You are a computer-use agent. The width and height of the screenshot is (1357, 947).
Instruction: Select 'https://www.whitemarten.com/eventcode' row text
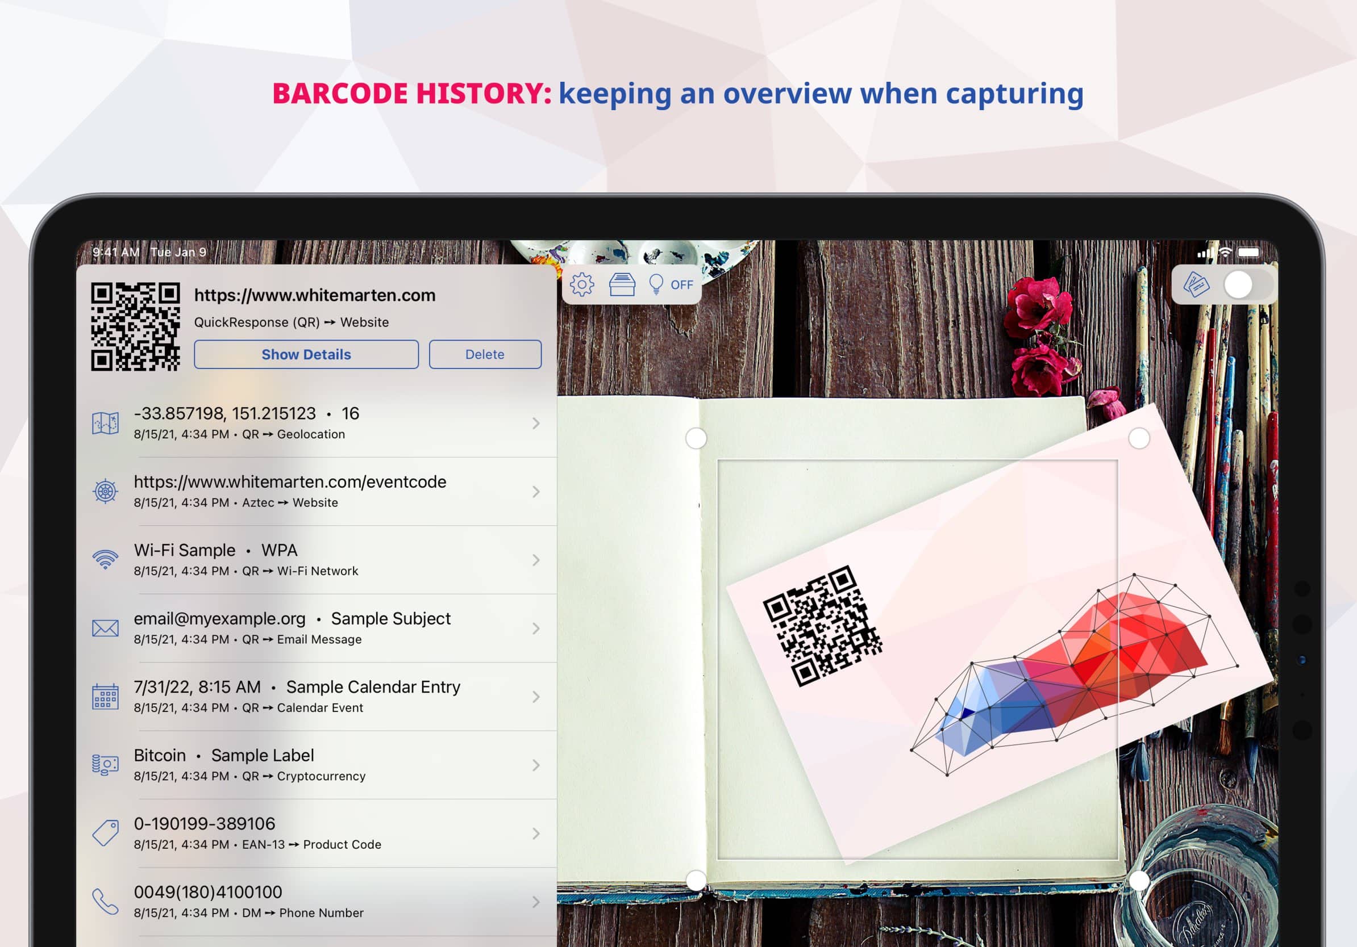click(x=290, y=482)
